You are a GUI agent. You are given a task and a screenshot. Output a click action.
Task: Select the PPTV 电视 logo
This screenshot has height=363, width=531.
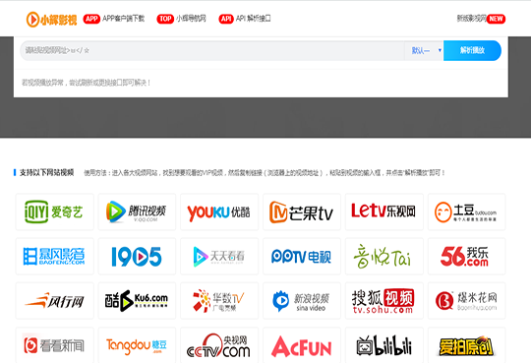[x=302, y=256]
